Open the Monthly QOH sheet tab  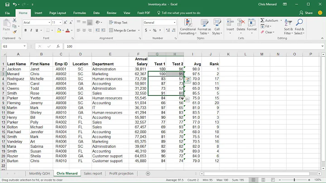pos(39,173)
